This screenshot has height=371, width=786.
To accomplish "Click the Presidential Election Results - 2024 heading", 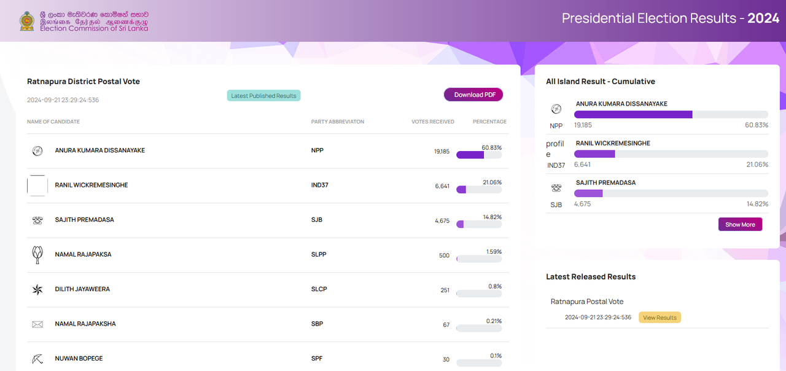I will tap(671, 18).
